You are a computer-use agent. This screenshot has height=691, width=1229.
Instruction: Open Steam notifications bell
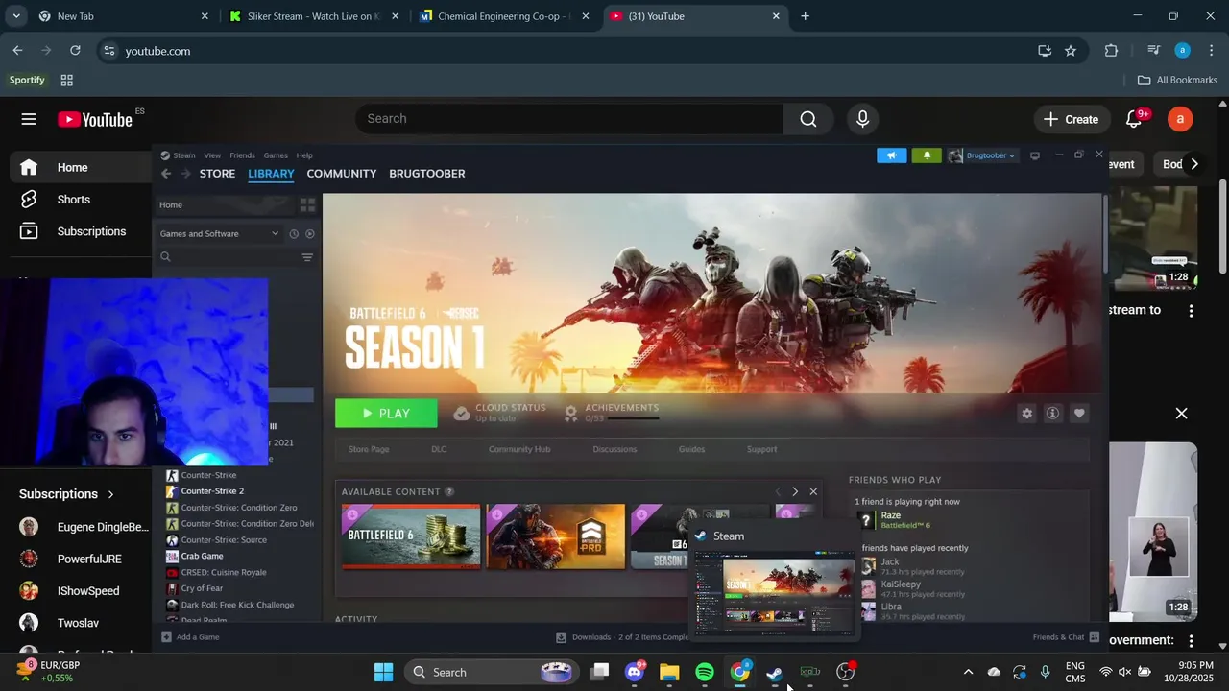point(927,155)
